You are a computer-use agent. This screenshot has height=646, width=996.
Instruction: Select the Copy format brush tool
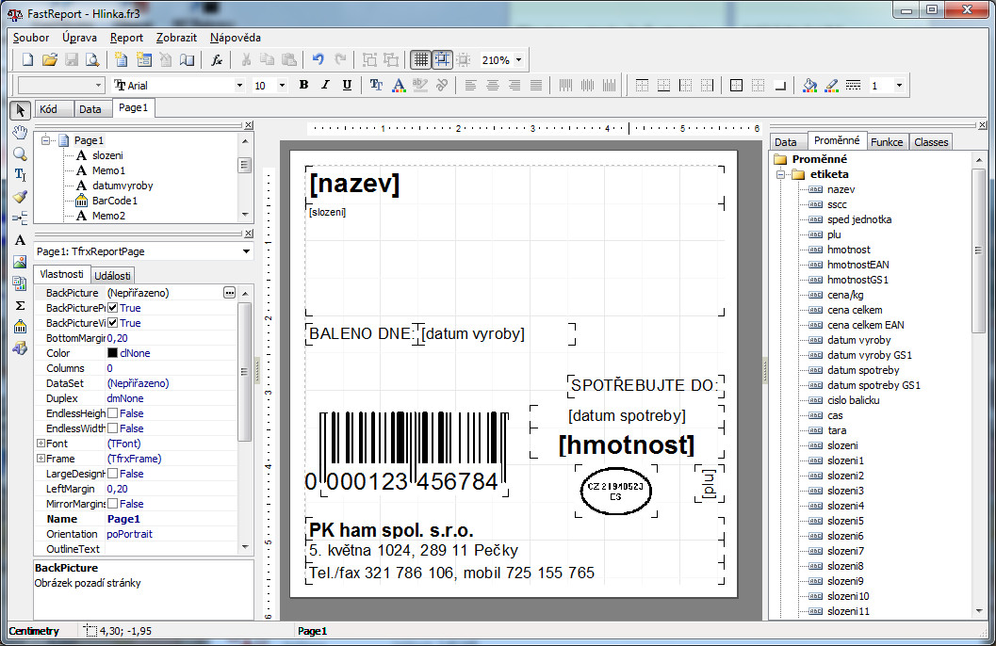[21, 197]
